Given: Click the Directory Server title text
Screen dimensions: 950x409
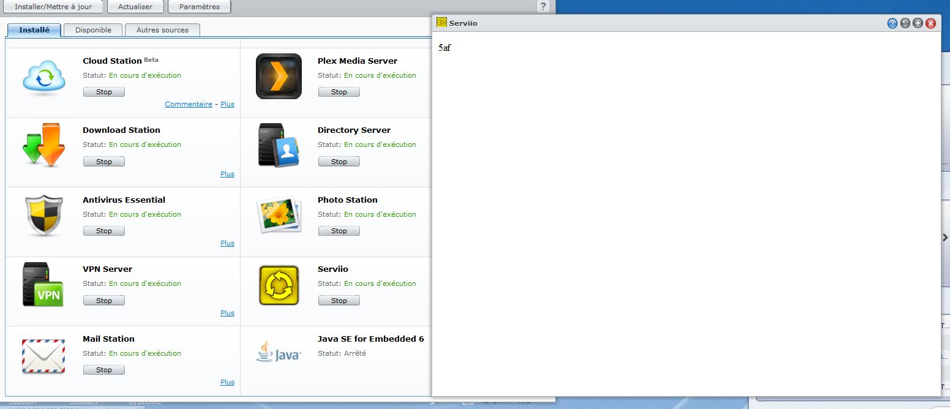Looking at the screenshot, I should (354, 130).
